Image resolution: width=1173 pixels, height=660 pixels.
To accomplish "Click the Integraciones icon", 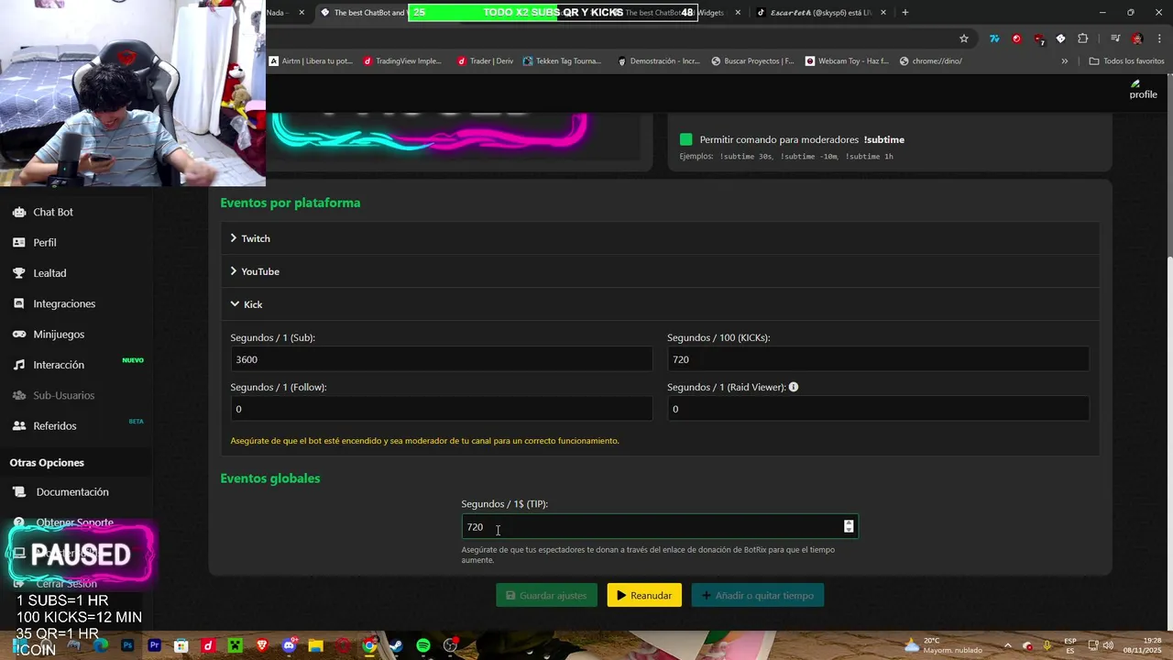I will (x=19, y=303).
